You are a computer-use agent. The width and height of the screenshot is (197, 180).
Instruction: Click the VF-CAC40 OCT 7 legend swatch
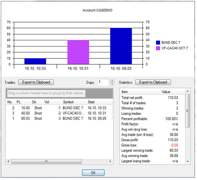(158, 48)
